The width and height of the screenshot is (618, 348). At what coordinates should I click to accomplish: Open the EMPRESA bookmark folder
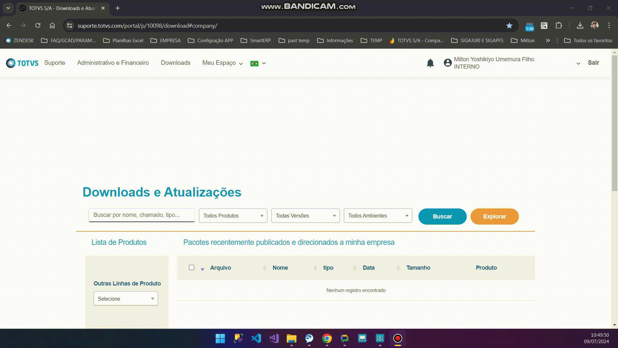pos(165,40)
